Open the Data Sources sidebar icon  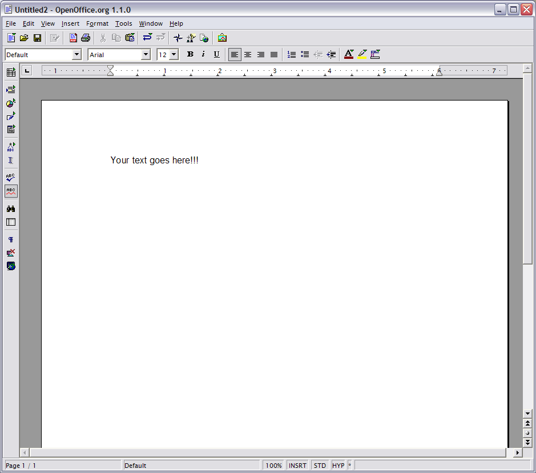(x=11, y=222)
